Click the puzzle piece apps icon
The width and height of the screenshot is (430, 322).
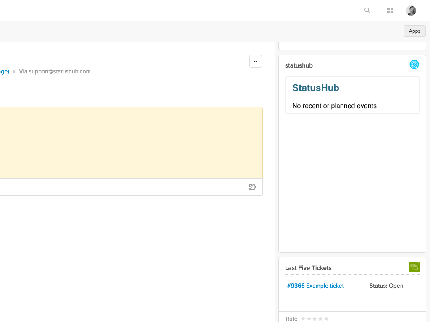(252, 187)
